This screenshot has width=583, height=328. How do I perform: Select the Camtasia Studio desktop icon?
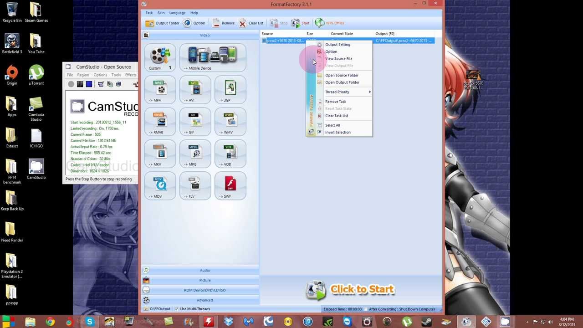(x=36, y=109)
